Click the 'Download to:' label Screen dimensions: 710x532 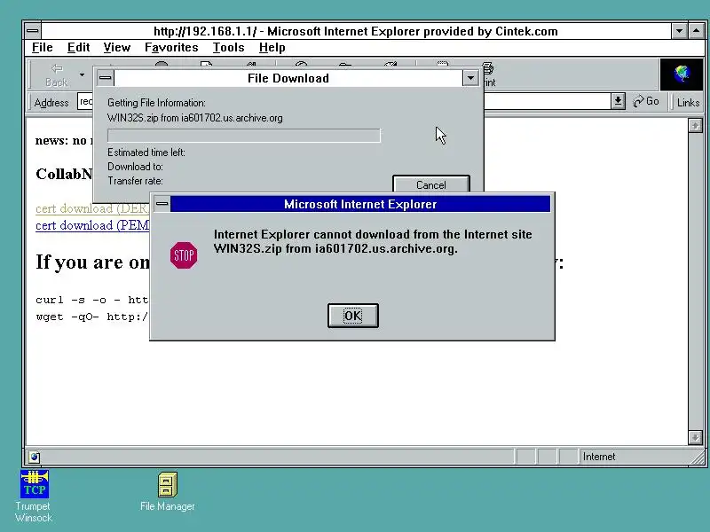[x=135, y=167]
